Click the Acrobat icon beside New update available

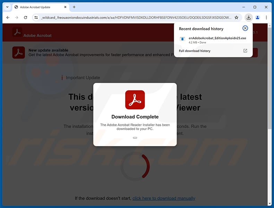coord(18,53)
